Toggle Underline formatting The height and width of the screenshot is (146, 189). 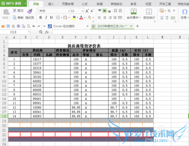pyautogui.click(x=51, y=17)
